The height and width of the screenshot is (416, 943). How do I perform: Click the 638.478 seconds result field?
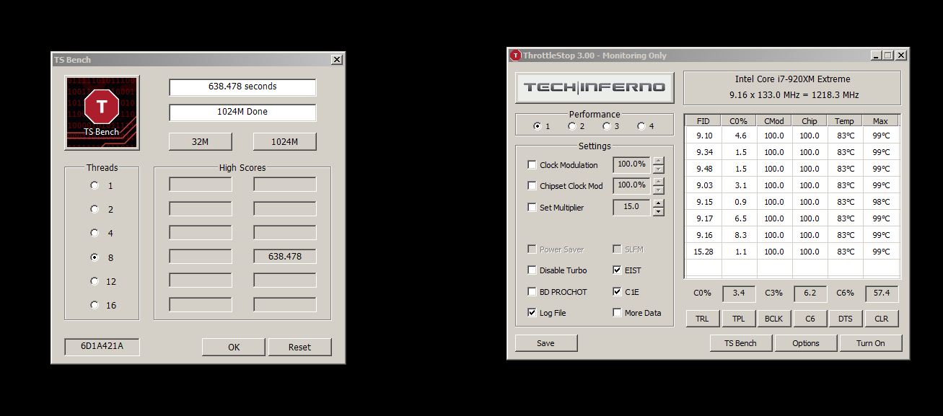pyautogui.click(x=242, y=87)
